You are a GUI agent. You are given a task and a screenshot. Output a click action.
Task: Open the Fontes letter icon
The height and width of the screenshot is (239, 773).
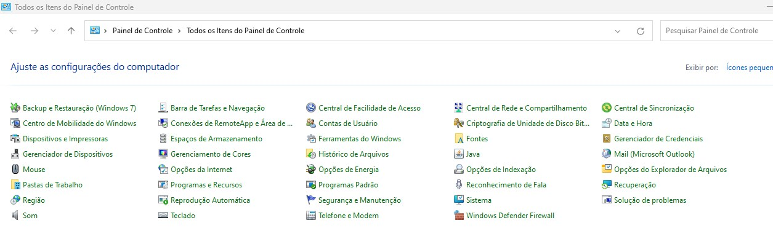click(x=459, y=139)
